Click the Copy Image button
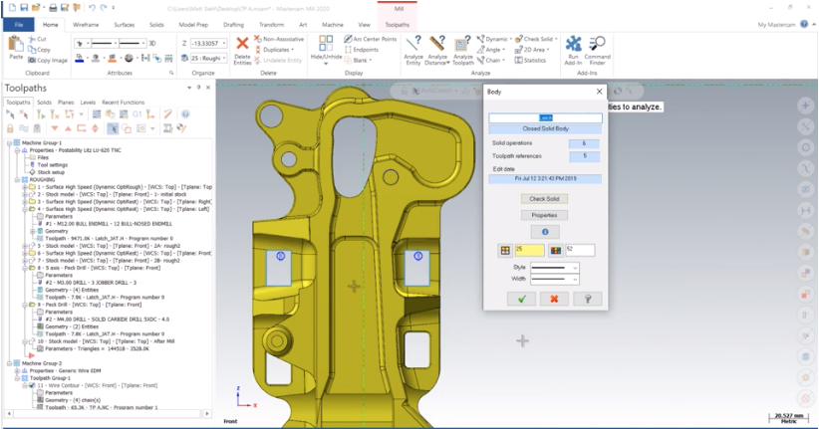 point(48,61)
